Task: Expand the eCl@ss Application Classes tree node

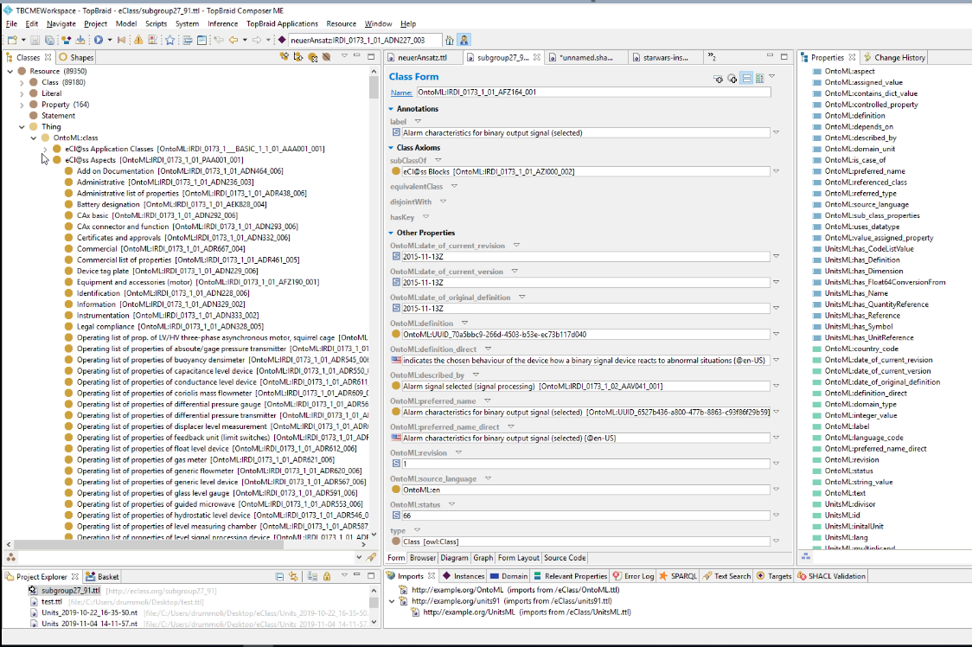Action: click(x=46, y=149)
